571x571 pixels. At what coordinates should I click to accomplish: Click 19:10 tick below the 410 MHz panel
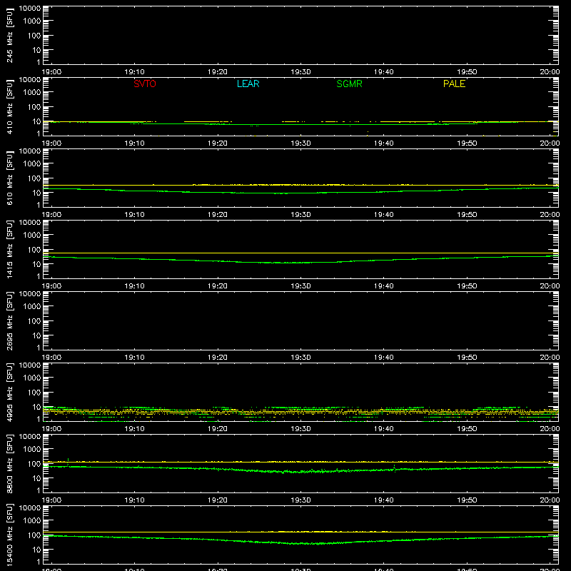pyautogui.click(x=134, y=143)
